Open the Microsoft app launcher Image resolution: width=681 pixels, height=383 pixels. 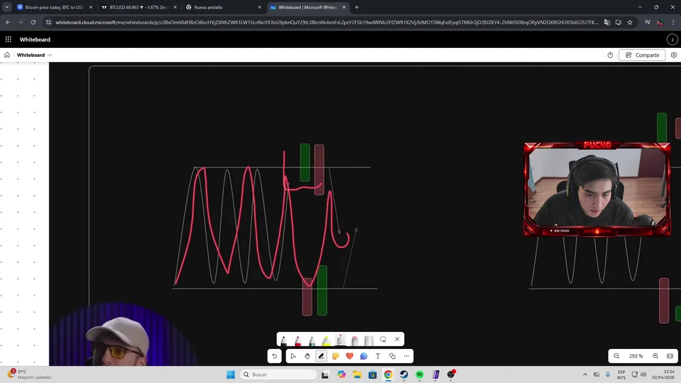click(8, 39)
